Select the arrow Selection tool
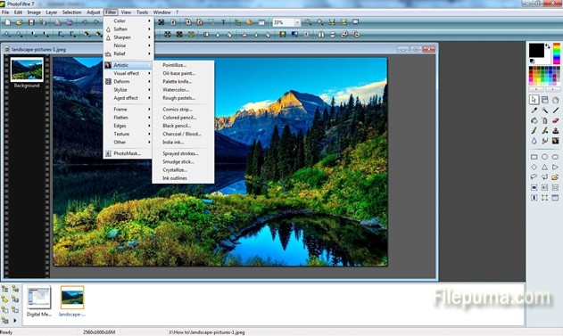 click(x=534, y=100)
